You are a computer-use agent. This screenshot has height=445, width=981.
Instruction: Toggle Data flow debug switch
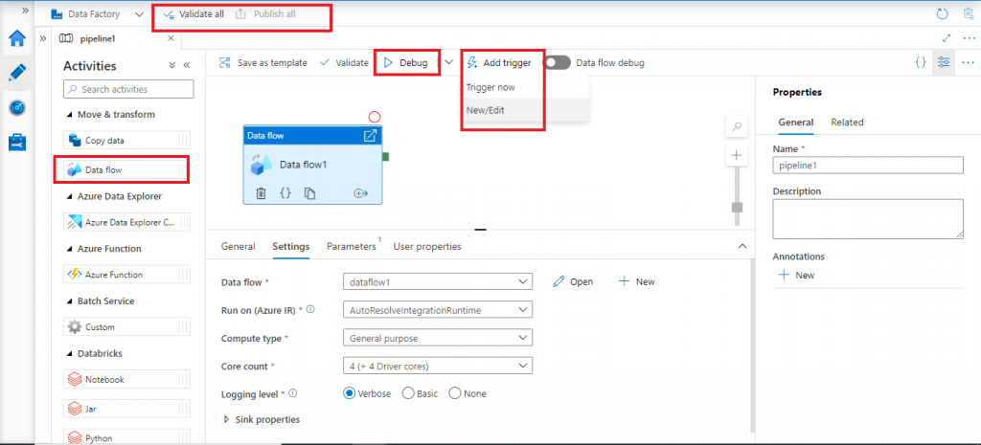[557, 63]
